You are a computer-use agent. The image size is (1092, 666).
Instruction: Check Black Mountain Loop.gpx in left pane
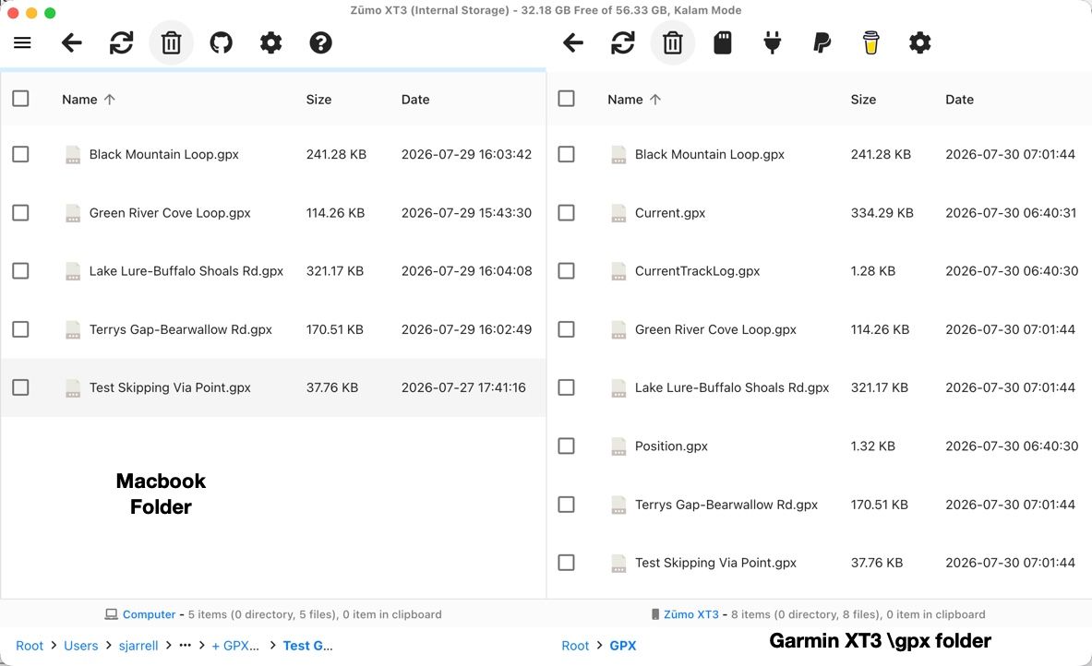click(21, 154)
